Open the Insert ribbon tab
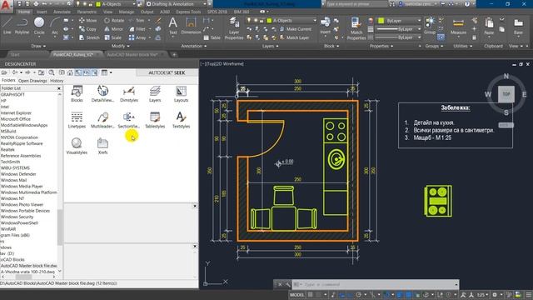Viewport: 533px width, 300px height. tap(42, 12)
